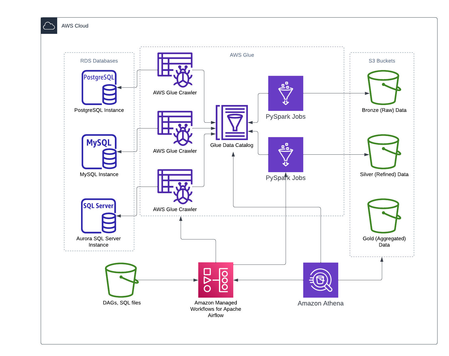Viewport: 449px width, 356px height.
Task: Open the upper PySpark Jobs icon
Action: 285,93
